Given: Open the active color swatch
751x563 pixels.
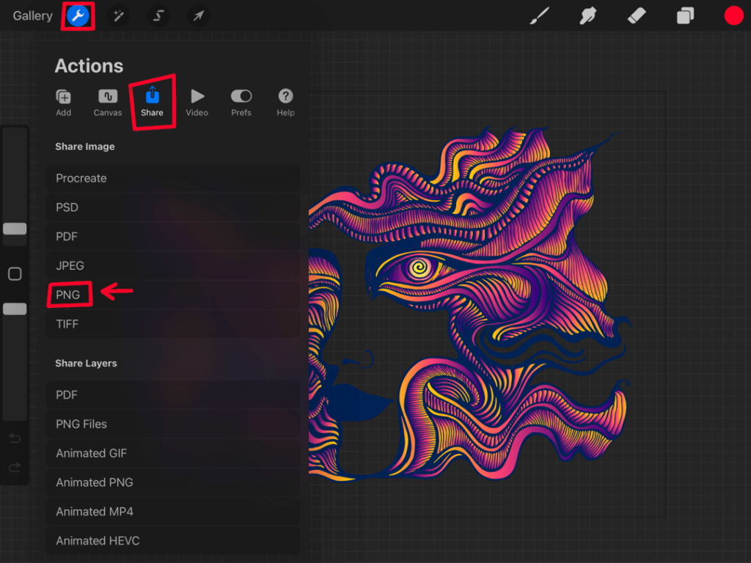Looking at the screenshot, I should coord(733,15).
